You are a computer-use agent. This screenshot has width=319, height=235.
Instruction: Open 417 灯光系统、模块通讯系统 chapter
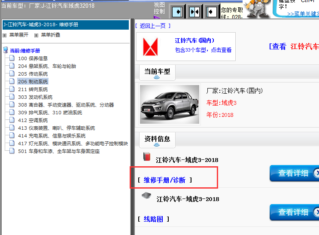click(x=73, y=143)
